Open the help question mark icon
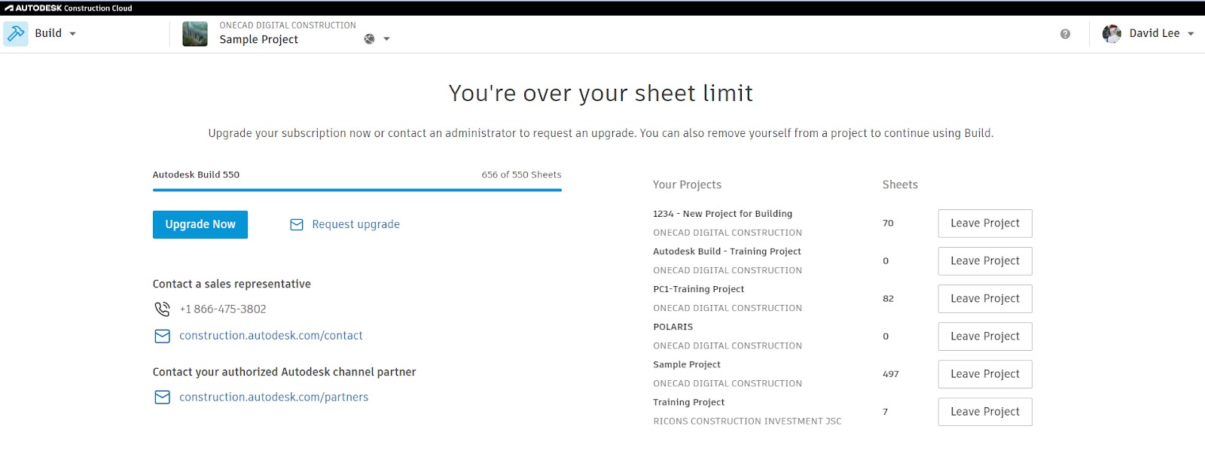Screen dimensions: 1205x472 [1065, 34]
